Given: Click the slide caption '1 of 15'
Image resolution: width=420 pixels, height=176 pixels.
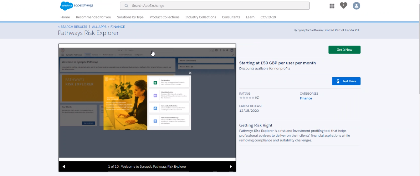Looking at the screenshot, I should (147, 166).
